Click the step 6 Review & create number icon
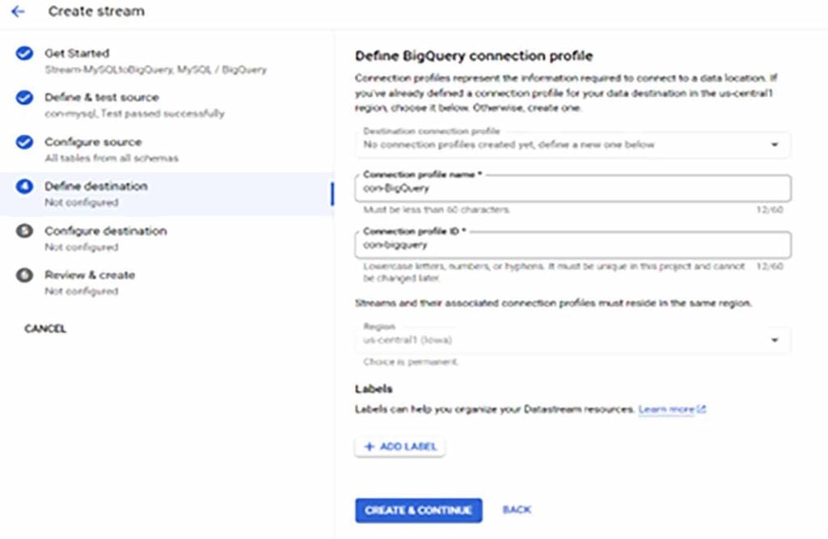 point(24,275)
